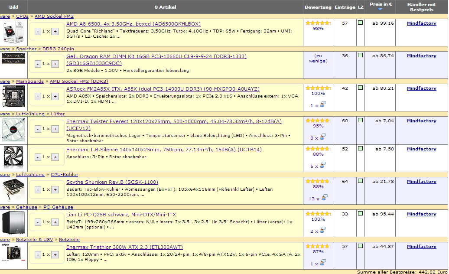Click Händler mit Bestpreis column header

click(x=422, y=7)
